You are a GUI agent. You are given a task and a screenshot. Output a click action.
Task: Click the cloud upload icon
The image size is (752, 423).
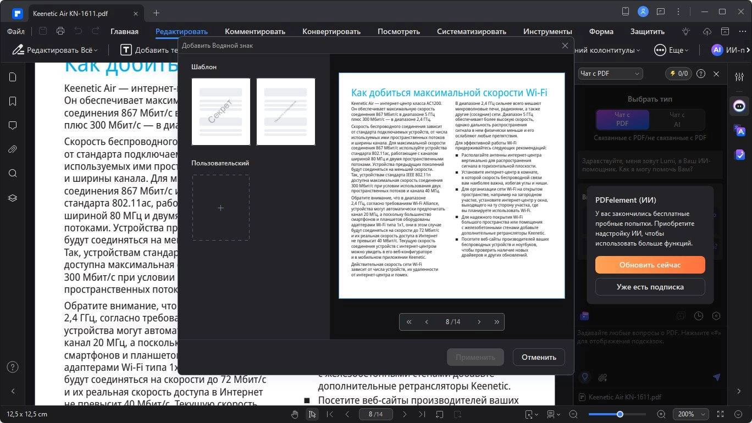click(707, 31)
